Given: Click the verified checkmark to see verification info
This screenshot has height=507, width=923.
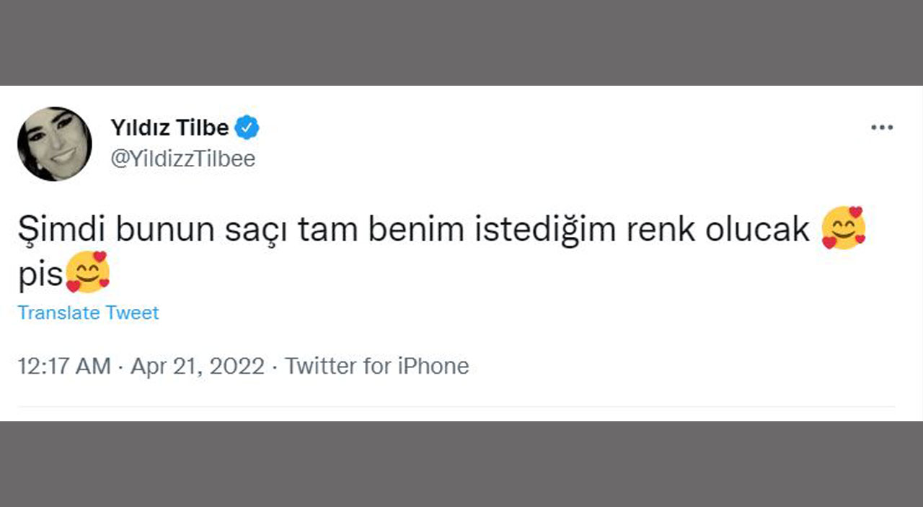Looking at the screenshot, I should coord(248,126).
